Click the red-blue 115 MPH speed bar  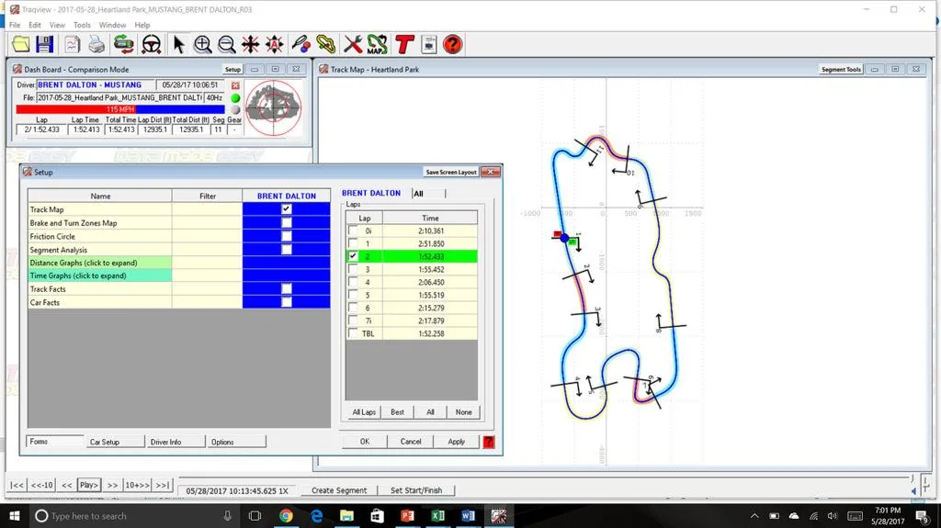tap(120, 109)
